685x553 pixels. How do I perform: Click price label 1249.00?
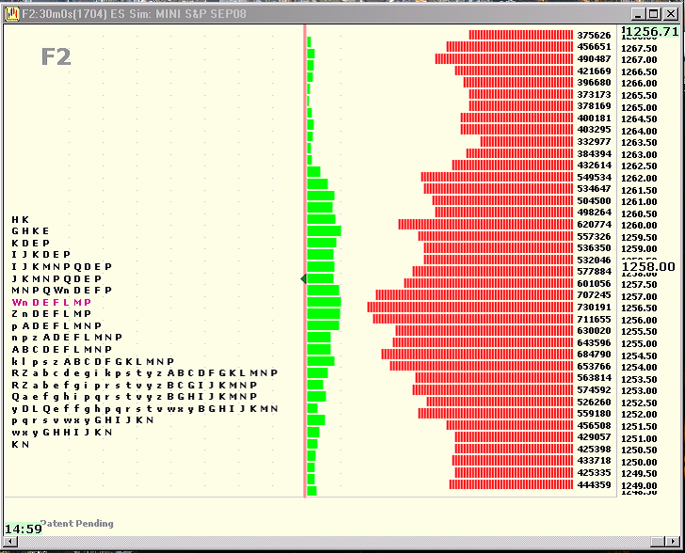(x=639, y=485)
